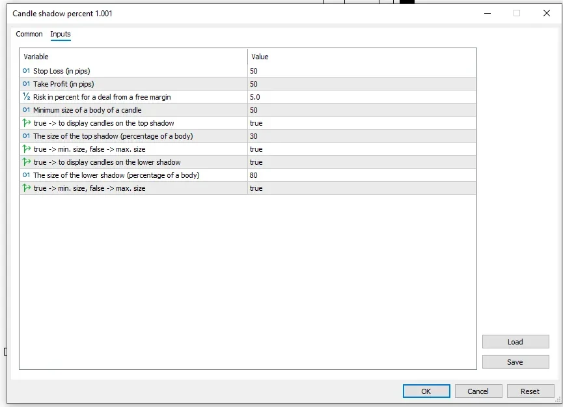Confirm with the OK button
Screen dimensions: 563x407
pos(426,391)
